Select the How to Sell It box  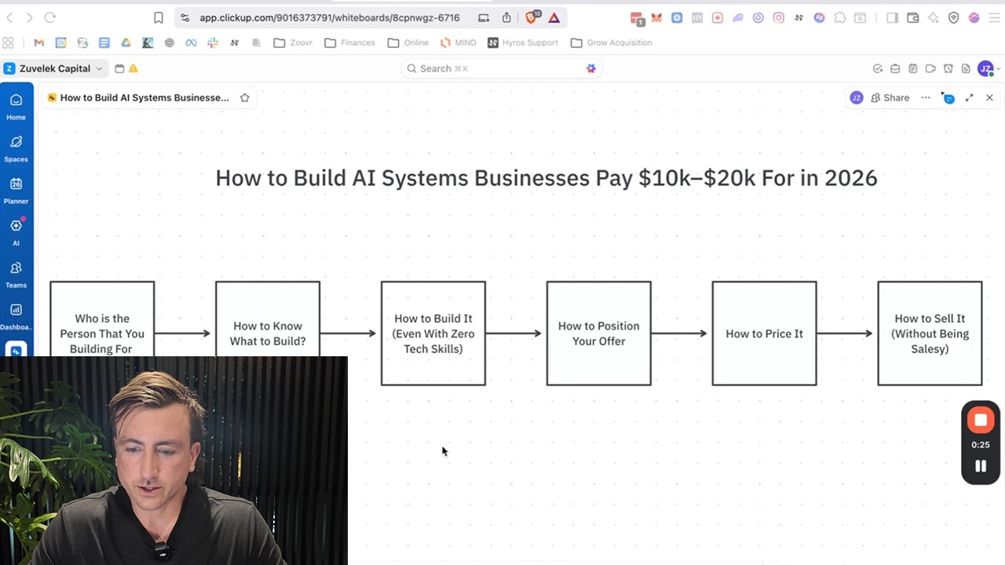point(930,334)
